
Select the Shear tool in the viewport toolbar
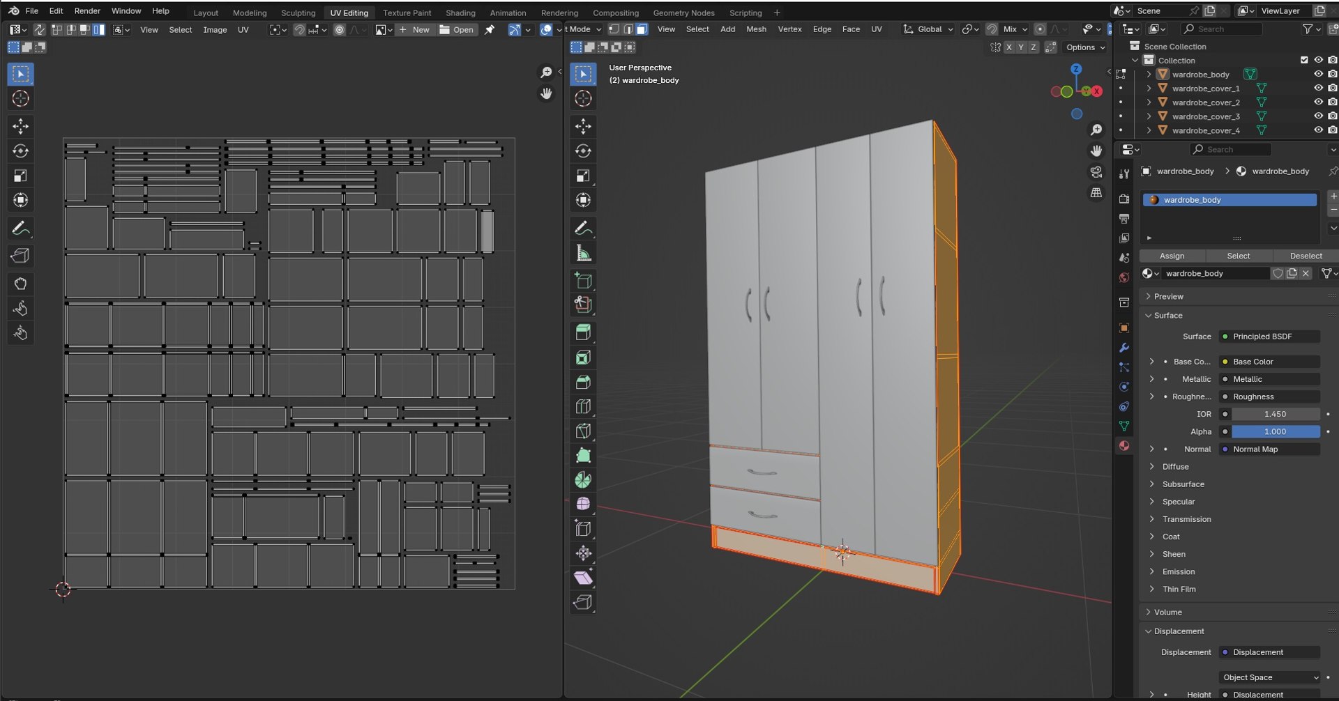583,578
